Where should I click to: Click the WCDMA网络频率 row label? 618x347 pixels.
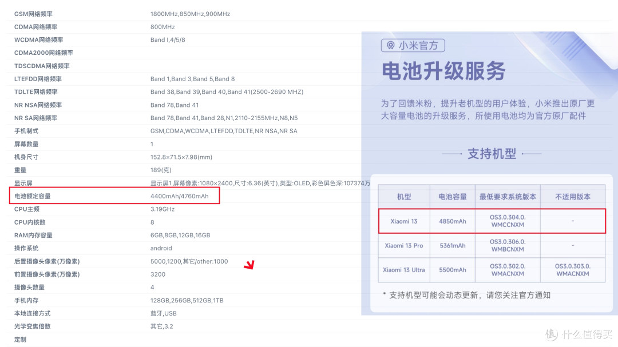coord(39,40)
